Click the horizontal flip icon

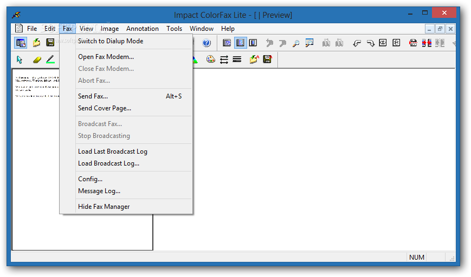pos(383,43)
